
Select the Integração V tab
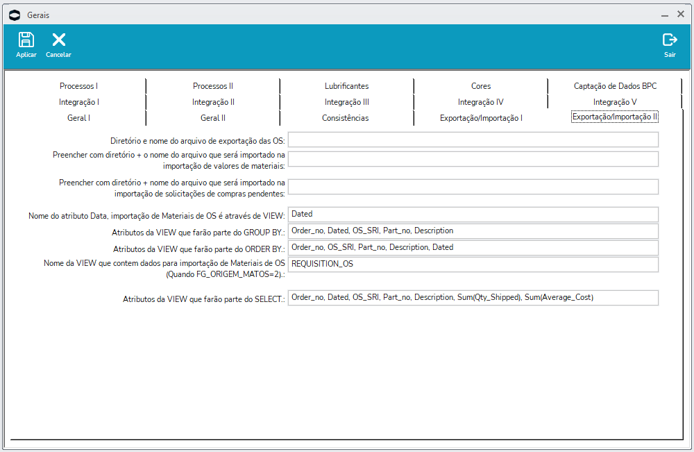pos(615,102)
